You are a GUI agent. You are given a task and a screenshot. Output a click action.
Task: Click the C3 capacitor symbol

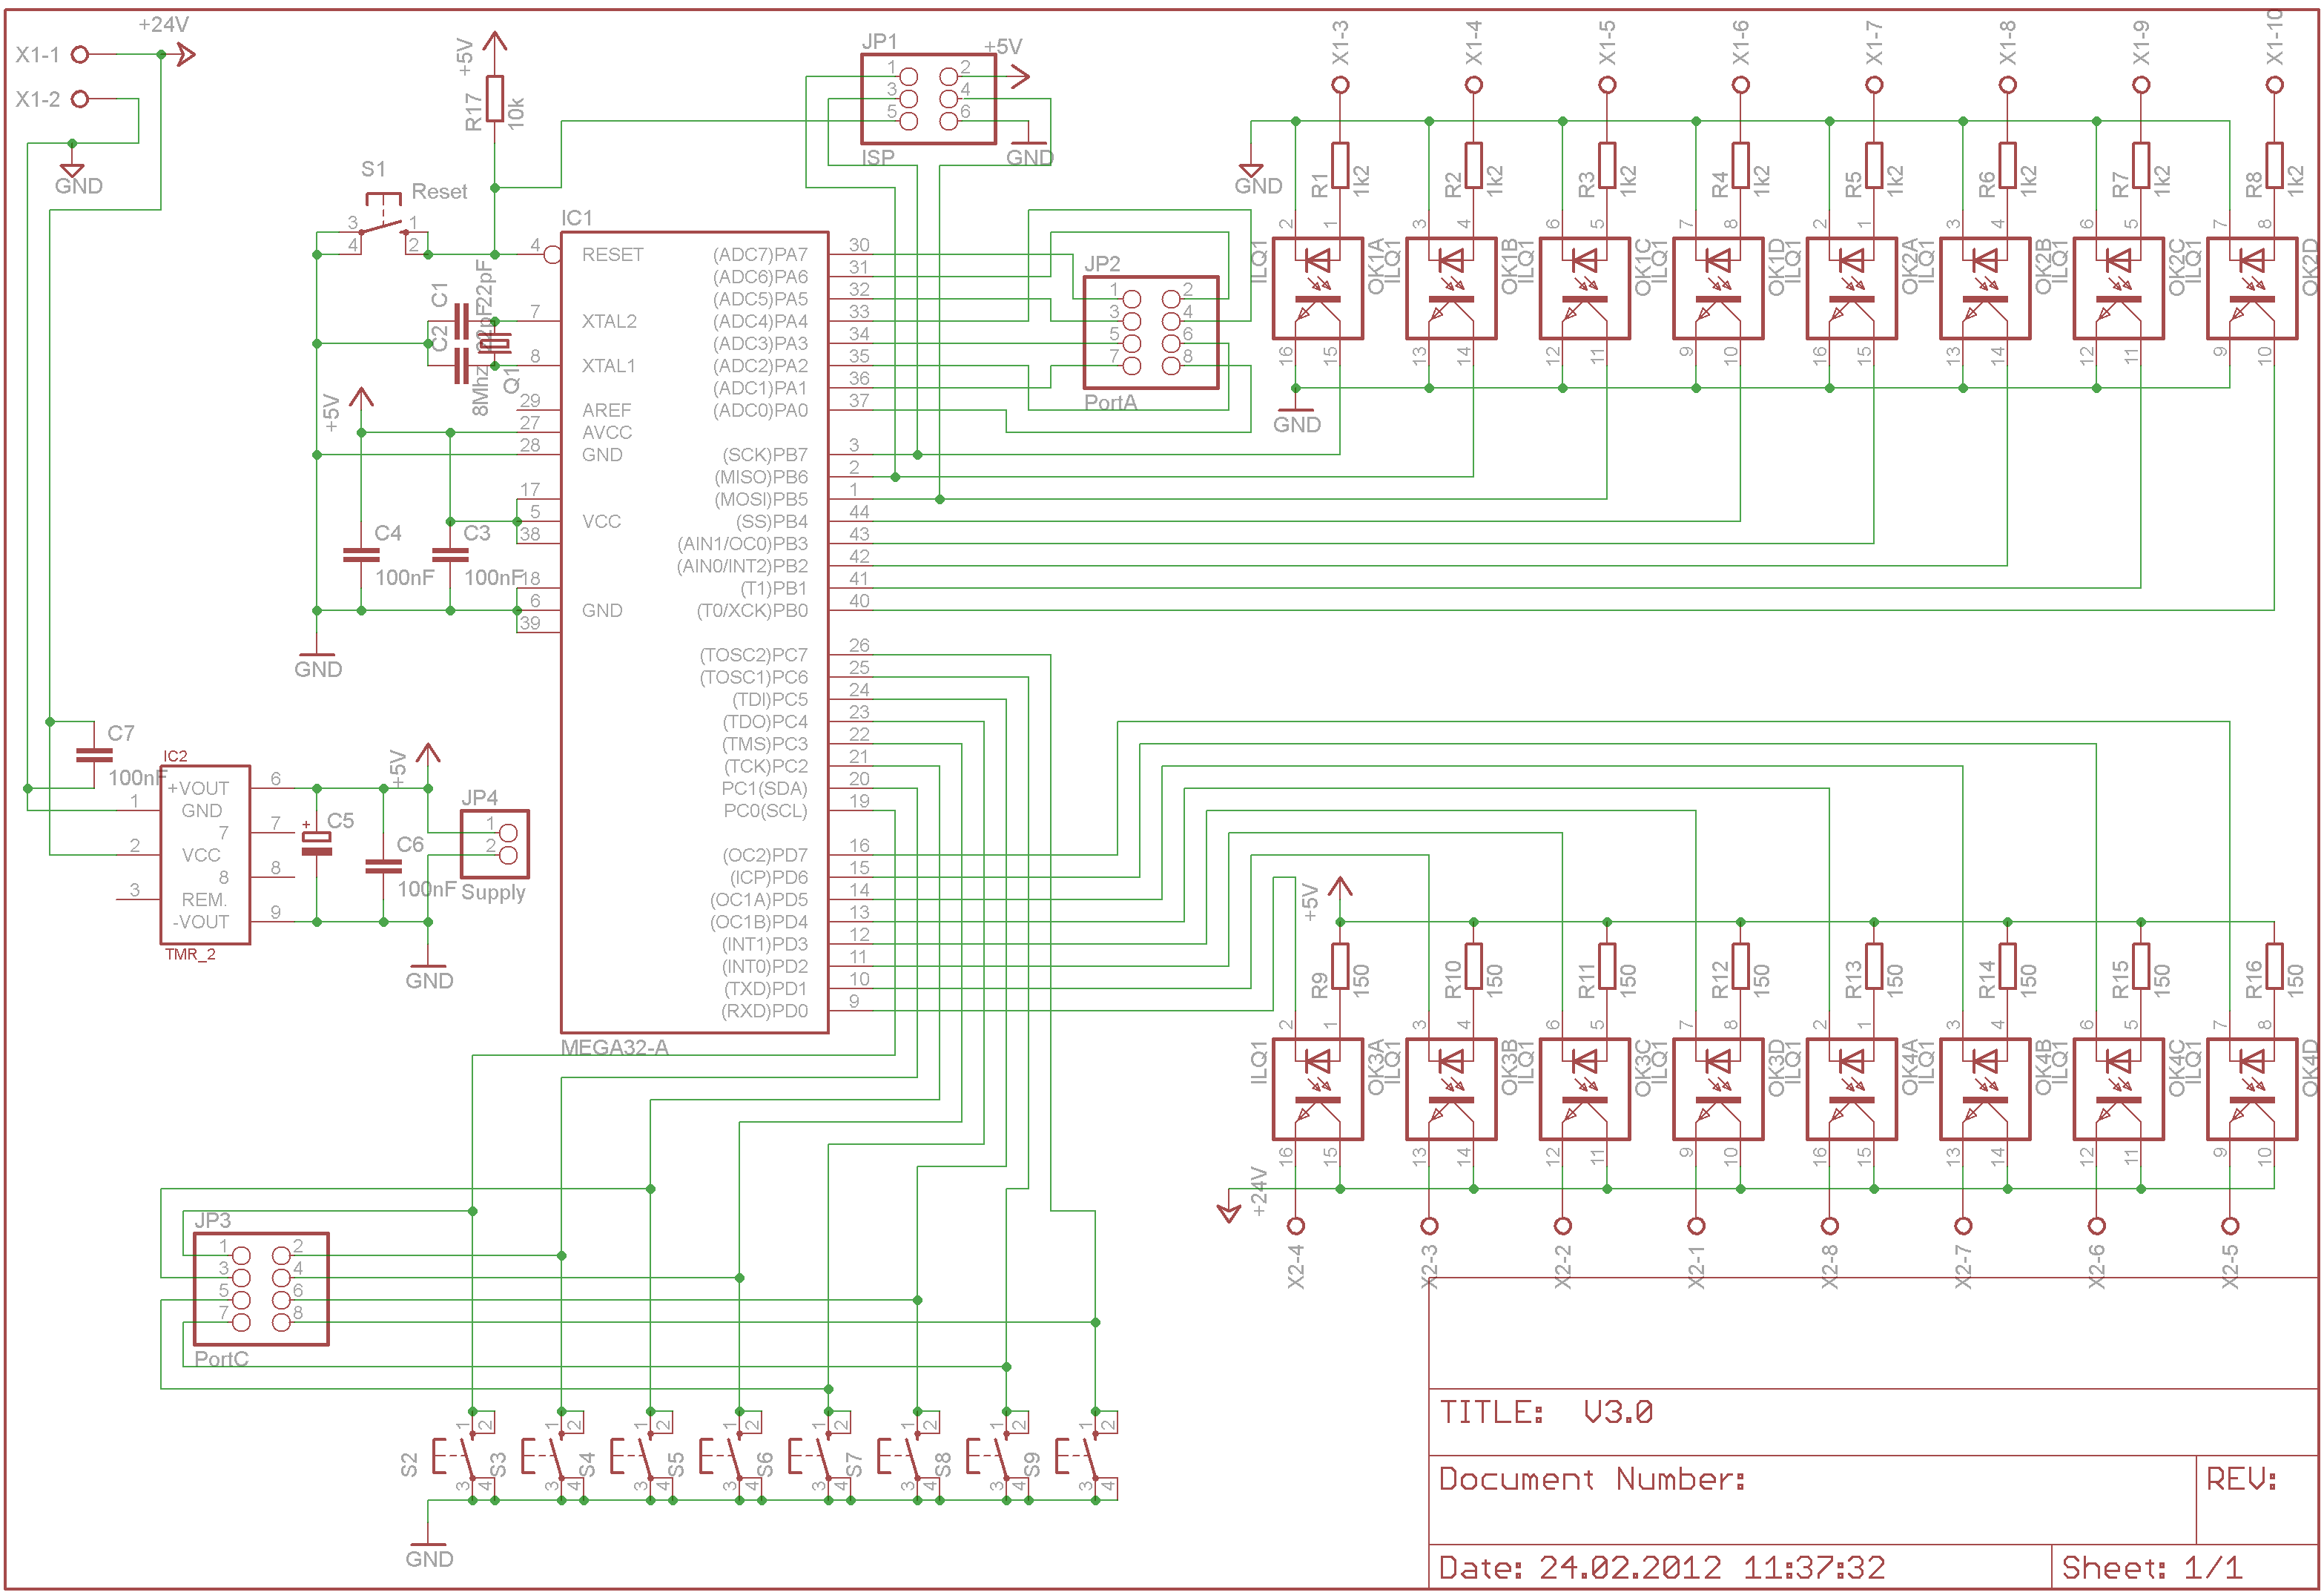click(450, 555)
